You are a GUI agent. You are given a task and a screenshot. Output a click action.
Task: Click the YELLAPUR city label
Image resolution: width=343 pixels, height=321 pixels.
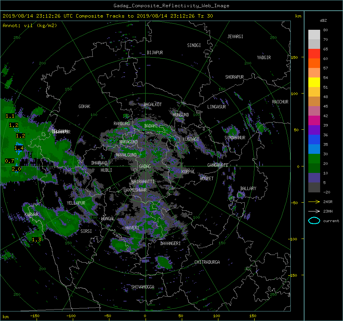(76, 203)
